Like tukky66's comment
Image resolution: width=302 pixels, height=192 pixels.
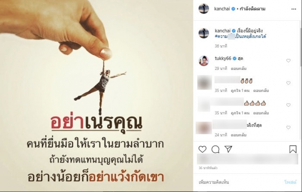[288, 60]
